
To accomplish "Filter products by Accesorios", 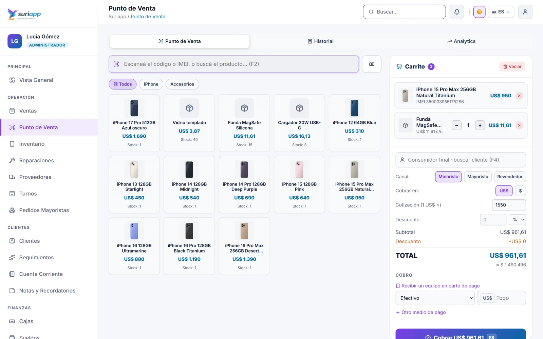I will (182, 84).
